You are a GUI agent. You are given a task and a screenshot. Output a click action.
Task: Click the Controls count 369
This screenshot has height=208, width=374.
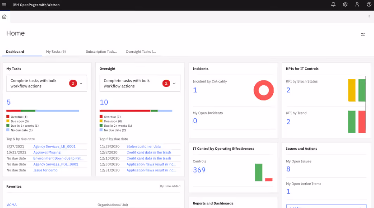199,170
